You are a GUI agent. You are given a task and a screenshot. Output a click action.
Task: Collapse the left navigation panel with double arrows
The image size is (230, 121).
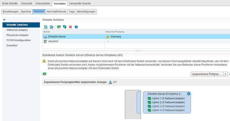pos(4,19)
